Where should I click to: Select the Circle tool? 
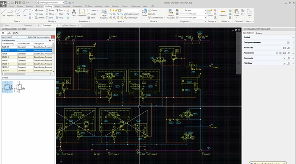click(x=18, y=13)
